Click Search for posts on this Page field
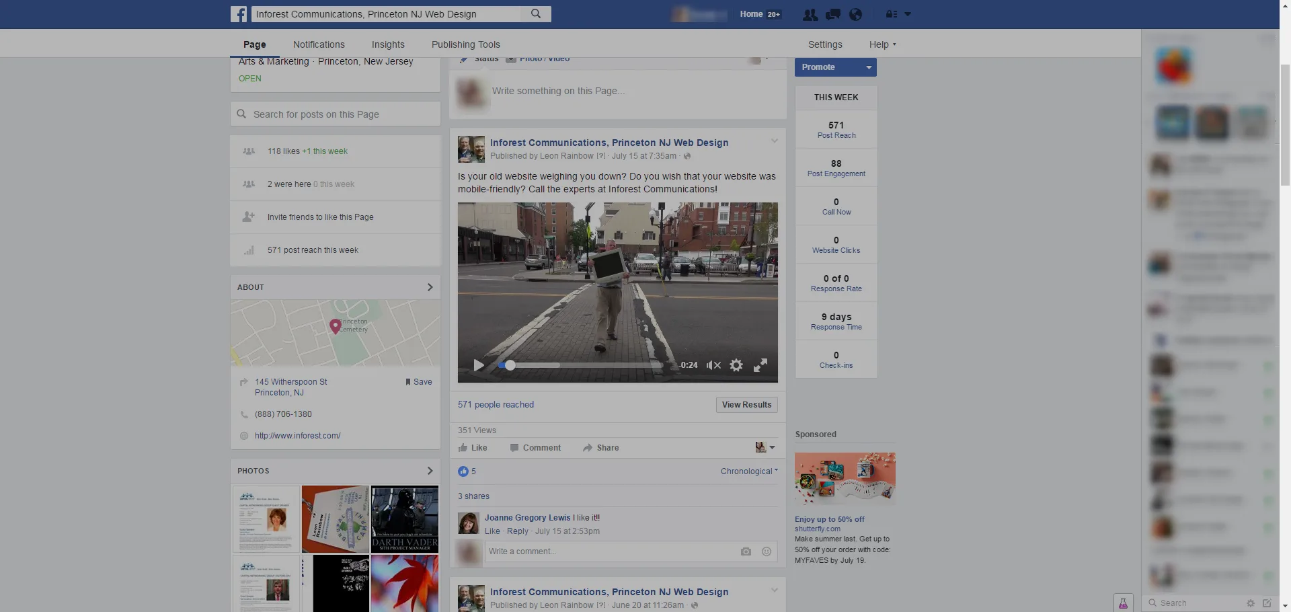The image size is (1291, 612). pos(336,114)
